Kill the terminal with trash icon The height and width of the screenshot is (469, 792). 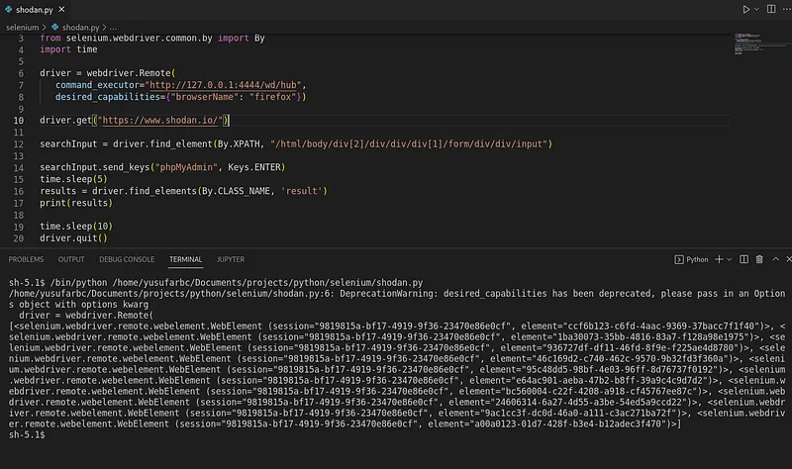759,259
